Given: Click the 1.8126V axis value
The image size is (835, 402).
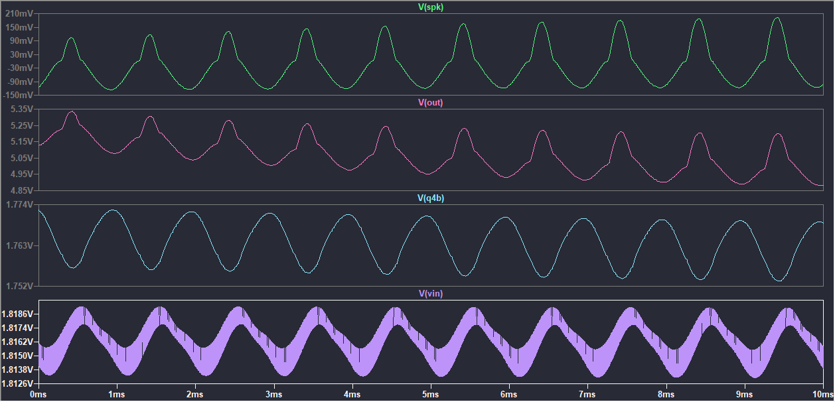Looking at the screenshot, I should click(19, 383).
